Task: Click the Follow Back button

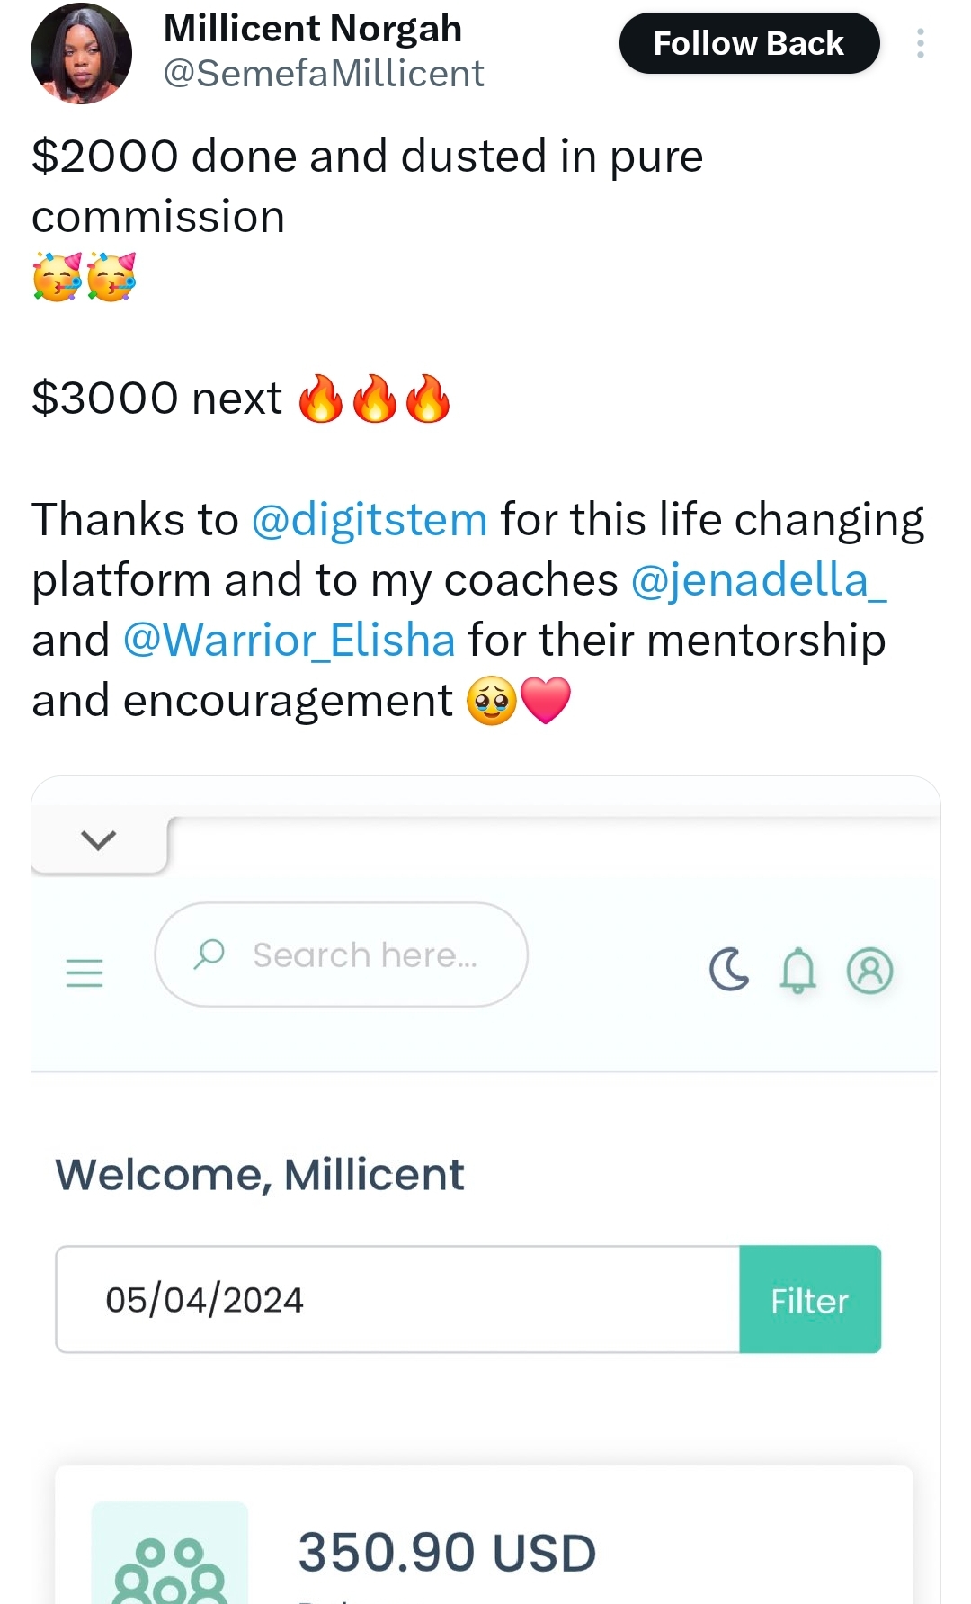Action: coord(749,43)
